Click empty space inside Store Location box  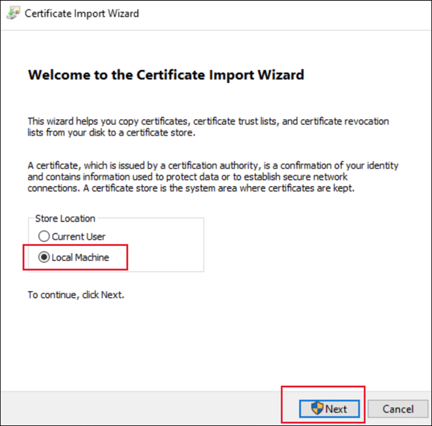click(164, 248)
